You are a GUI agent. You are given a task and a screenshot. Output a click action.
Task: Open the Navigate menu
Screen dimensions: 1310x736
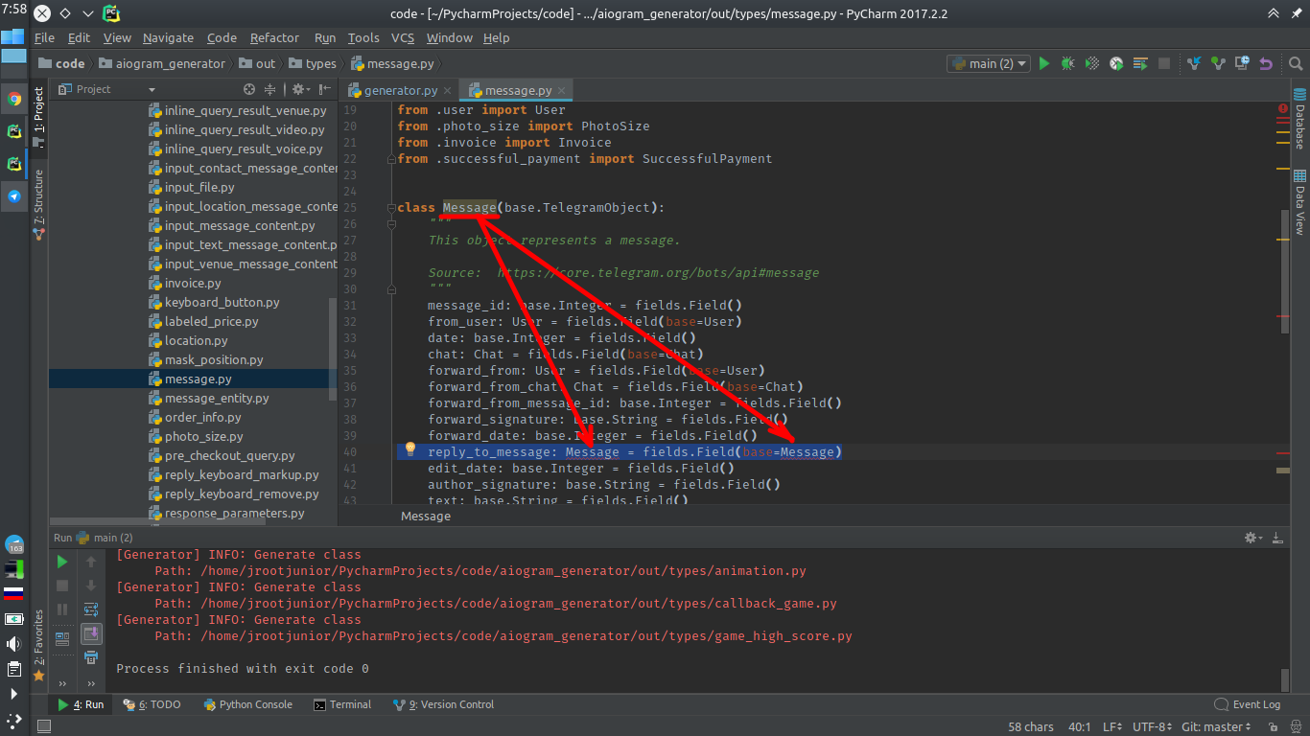(x=168, y=37)
